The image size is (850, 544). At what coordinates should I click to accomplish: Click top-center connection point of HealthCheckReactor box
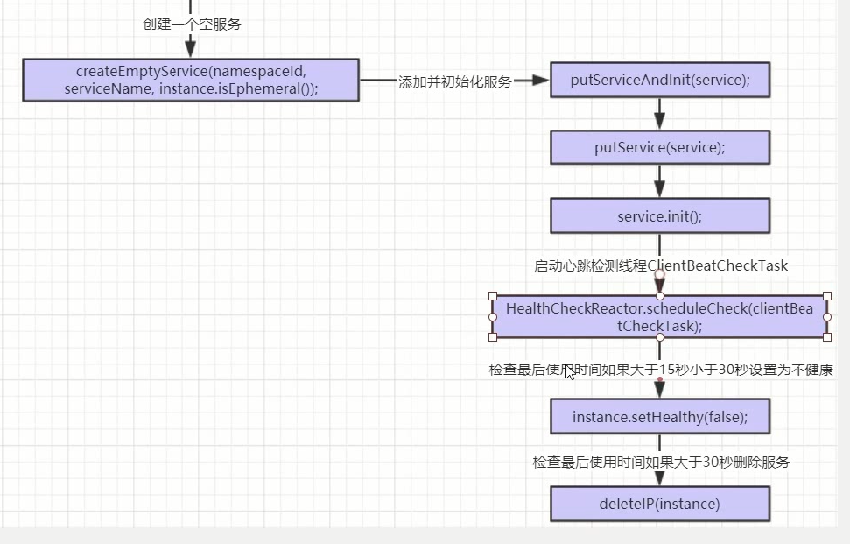pos(660,296)
